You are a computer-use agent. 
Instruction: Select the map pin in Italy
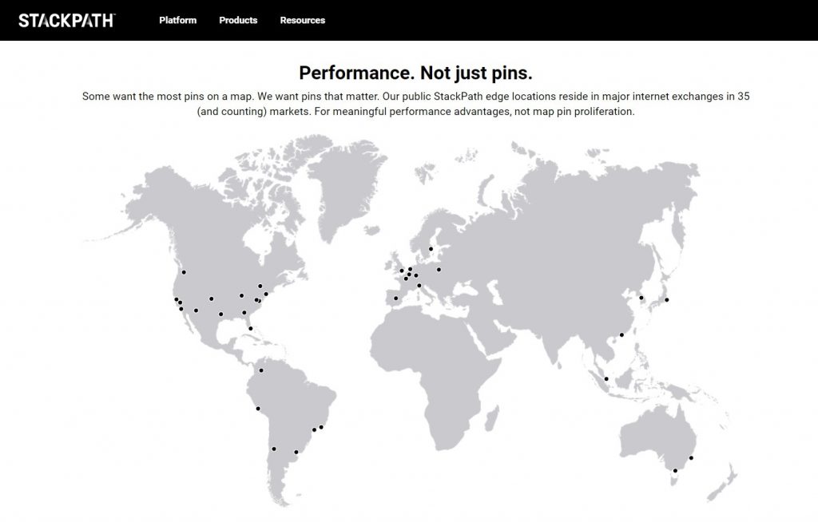pyautogui.click(x=419, y=285)
